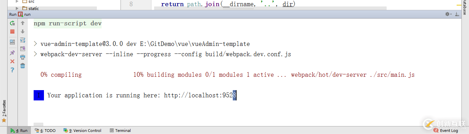This screenshot has height=134, width=469.
Task: Stop the running process
Action: click(x=12, y=32)
